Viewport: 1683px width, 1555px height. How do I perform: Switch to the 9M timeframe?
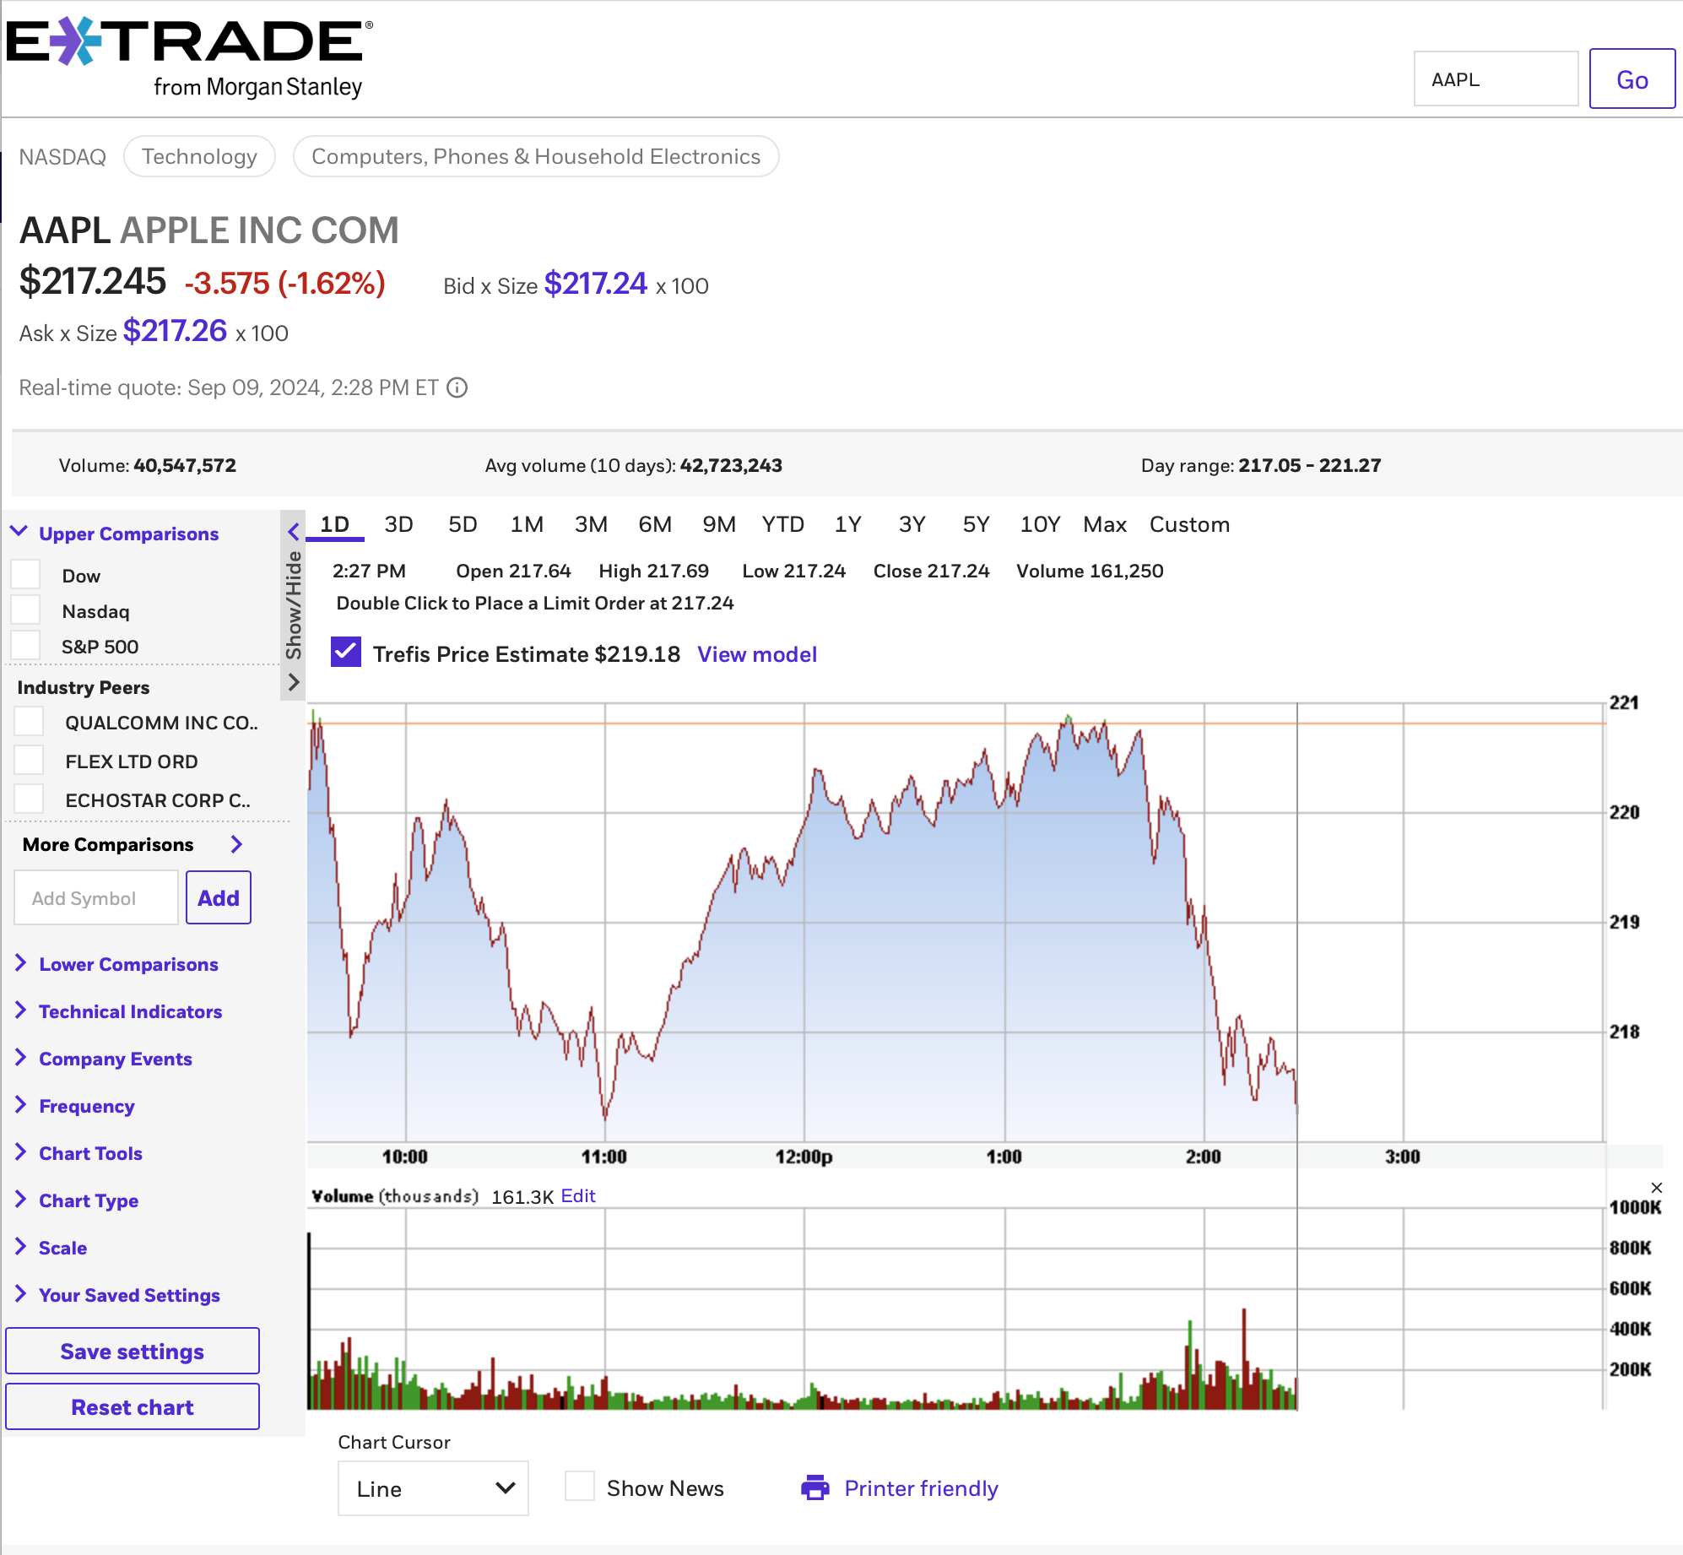point(719,524)
